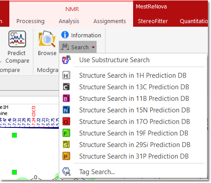This screenshot has width=211, height=183.
Task: Open the Browse folder magnifier icon
Action: (x=47, y=39)
